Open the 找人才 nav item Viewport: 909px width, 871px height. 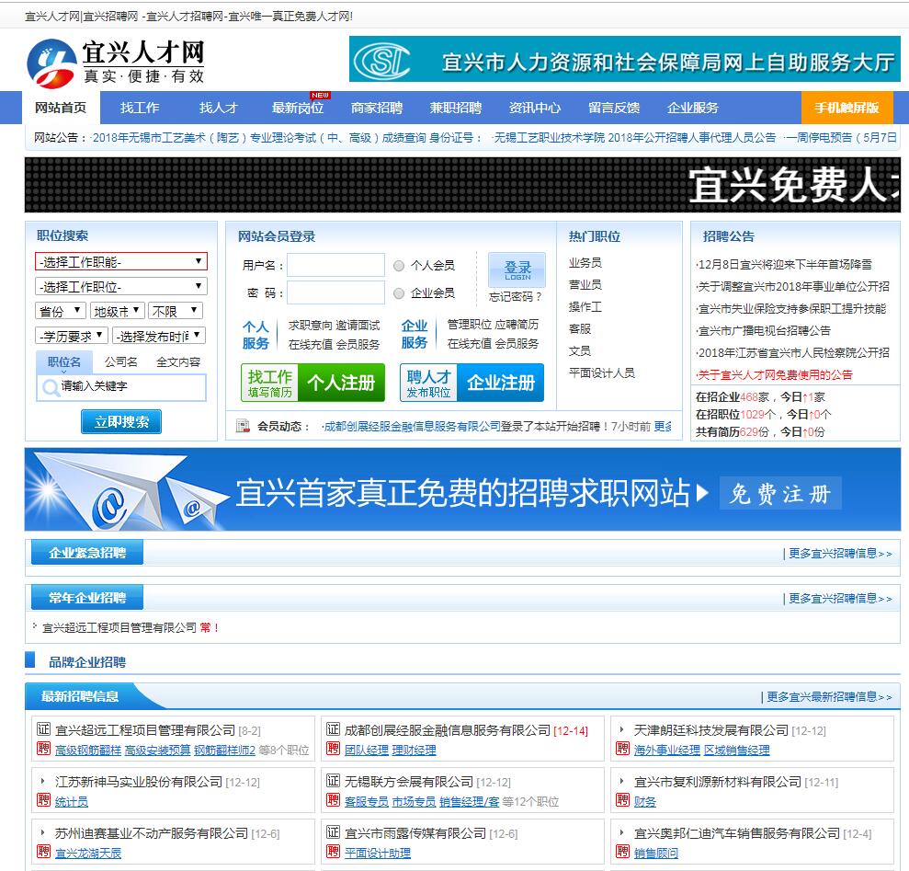[219, 108]
